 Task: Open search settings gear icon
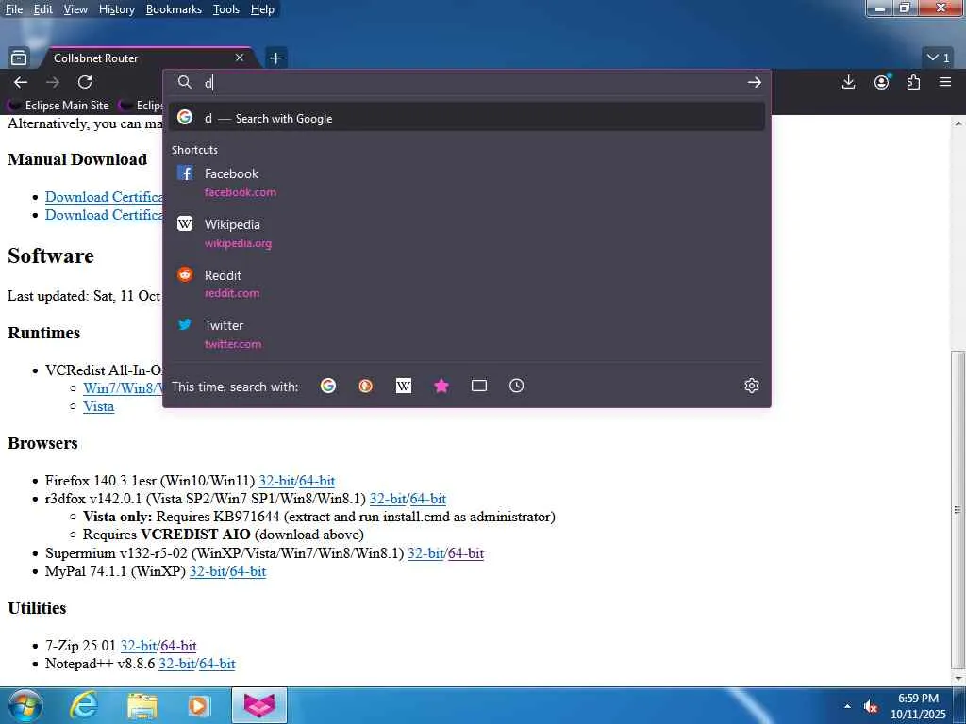point(752,386)
